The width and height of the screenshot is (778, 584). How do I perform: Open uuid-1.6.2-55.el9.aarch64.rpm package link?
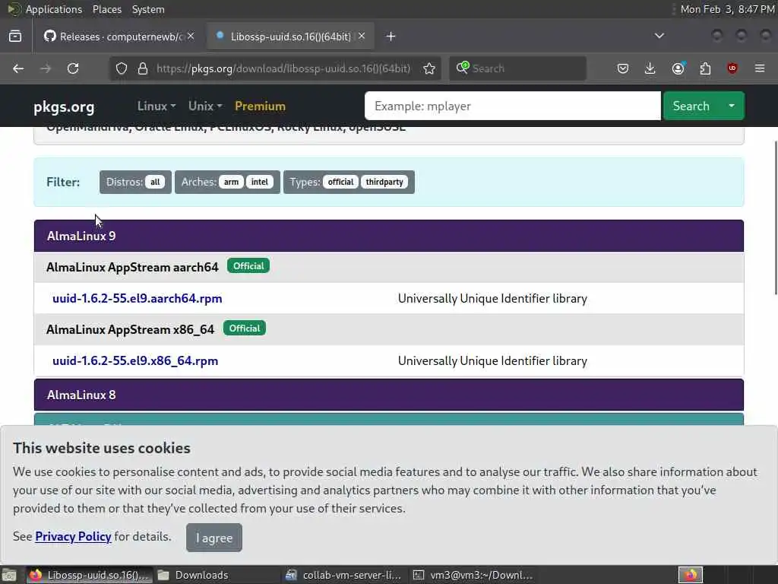point(138,298)
